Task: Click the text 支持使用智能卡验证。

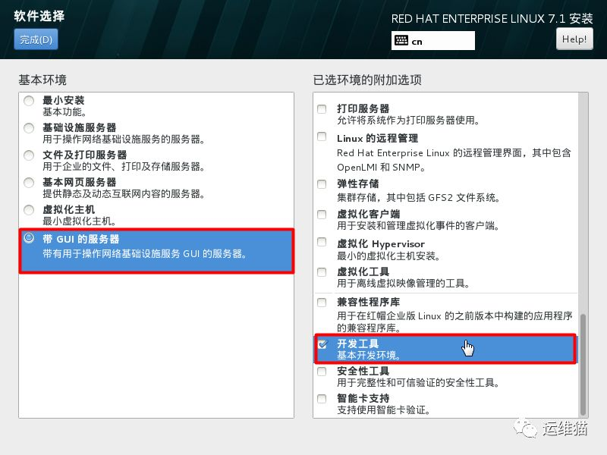Action: (383, 410)
